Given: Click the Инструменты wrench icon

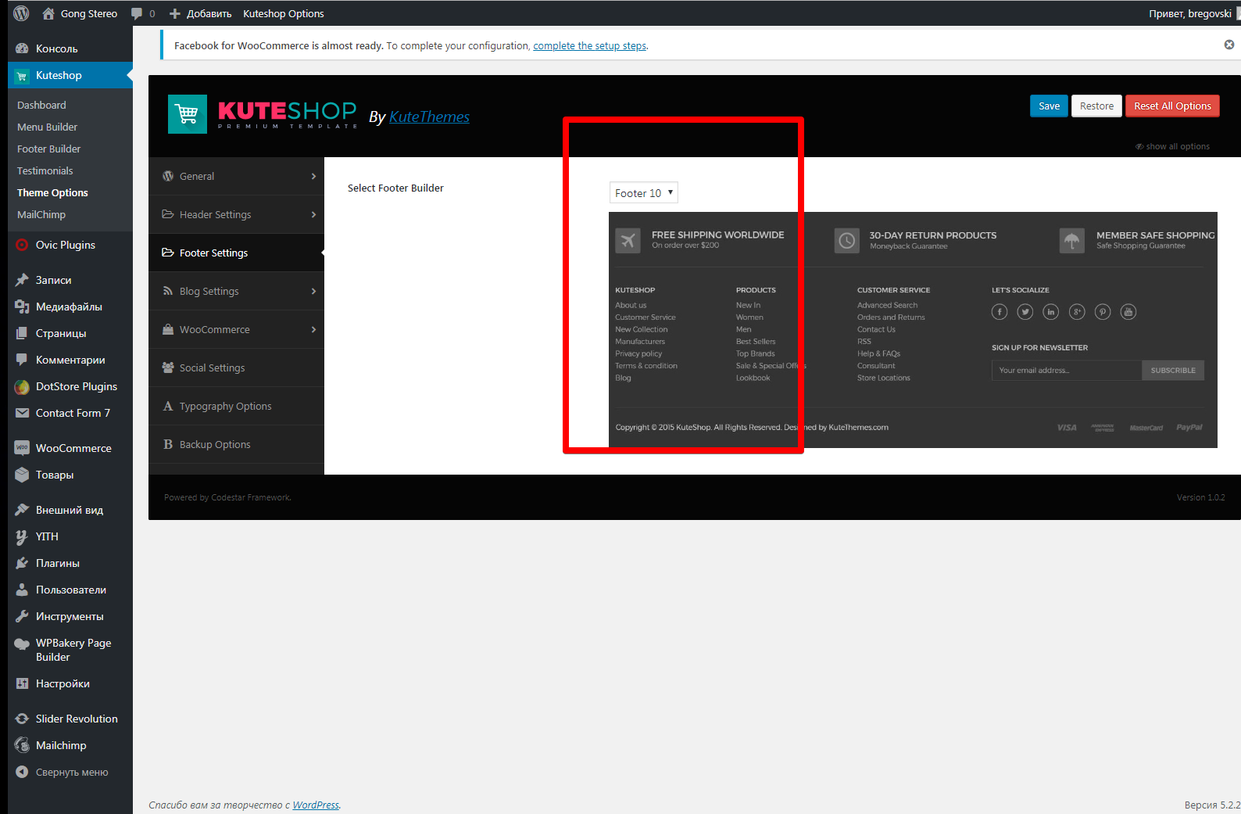Looking at the screenshot, I should click(x=22, y=616).
